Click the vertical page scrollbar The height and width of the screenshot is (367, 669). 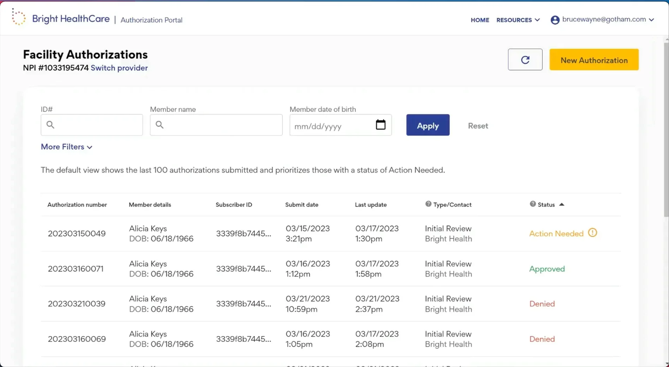pos(666,128)
